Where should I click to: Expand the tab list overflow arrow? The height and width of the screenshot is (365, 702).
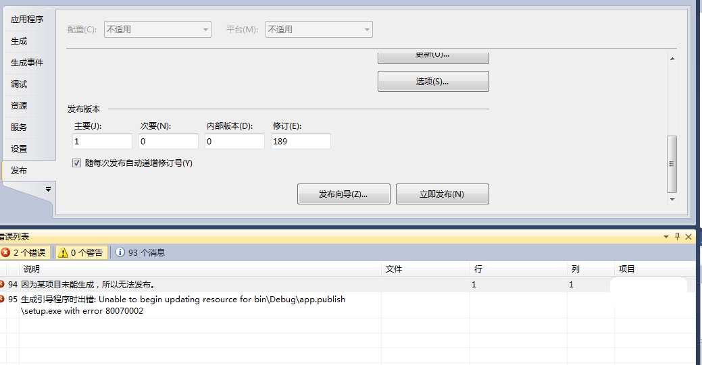coord(49,189)
